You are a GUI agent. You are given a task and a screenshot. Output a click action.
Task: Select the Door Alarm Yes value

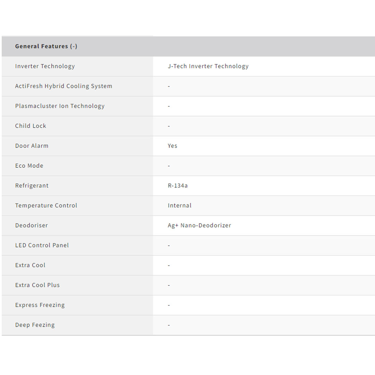pos(172,146)
